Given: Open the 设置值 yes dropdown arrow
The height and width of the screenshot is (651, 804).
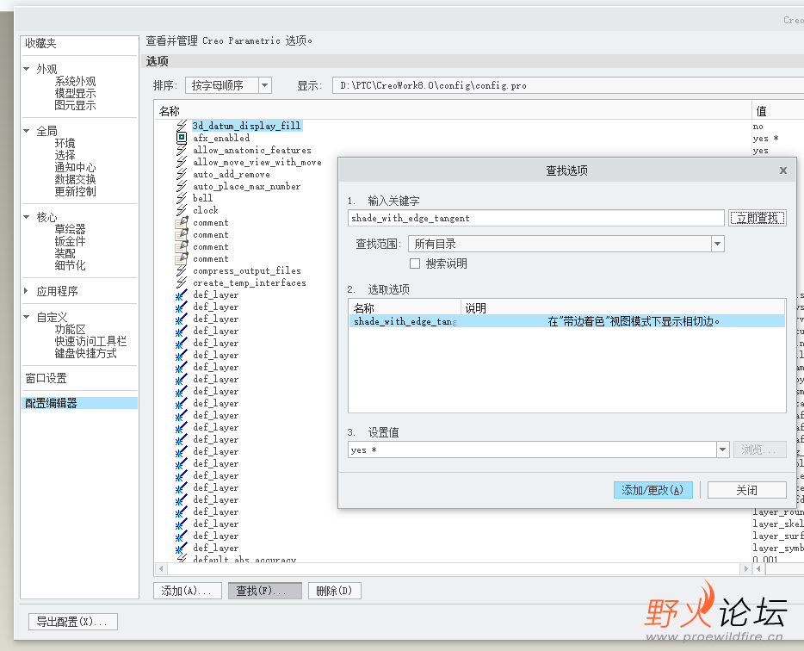Looking at the screenshot, I should tap(722, 449).
